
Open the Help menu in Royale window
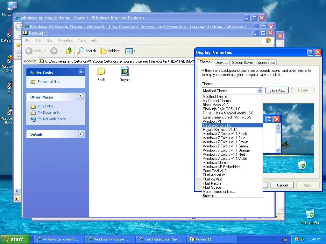point(94,41)
